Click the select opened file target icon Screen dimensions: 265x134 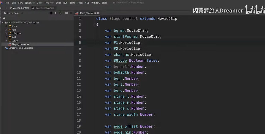point(51,13)
